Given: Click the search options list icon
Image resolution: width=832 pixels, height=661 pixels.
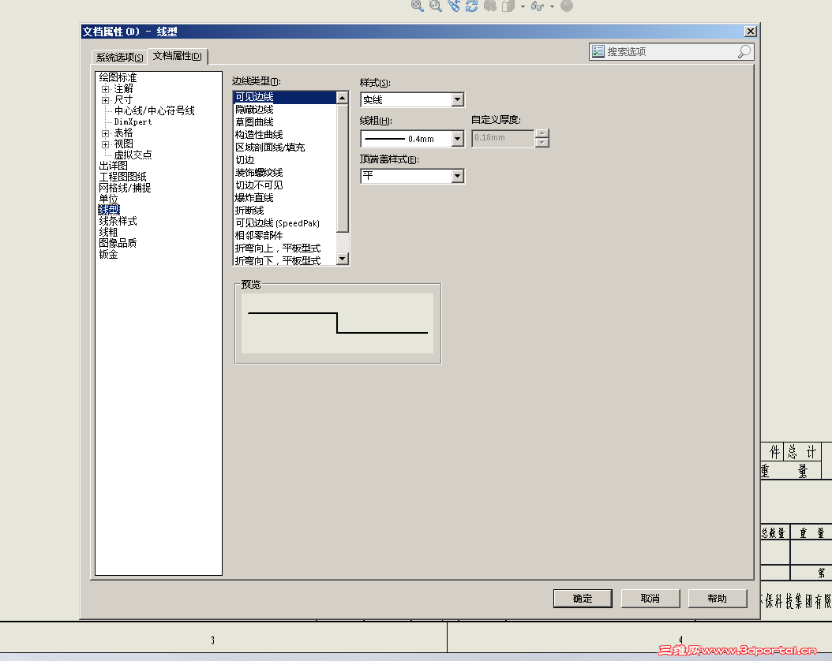Looking at the screenshot, I should click(x=598, y=51).
